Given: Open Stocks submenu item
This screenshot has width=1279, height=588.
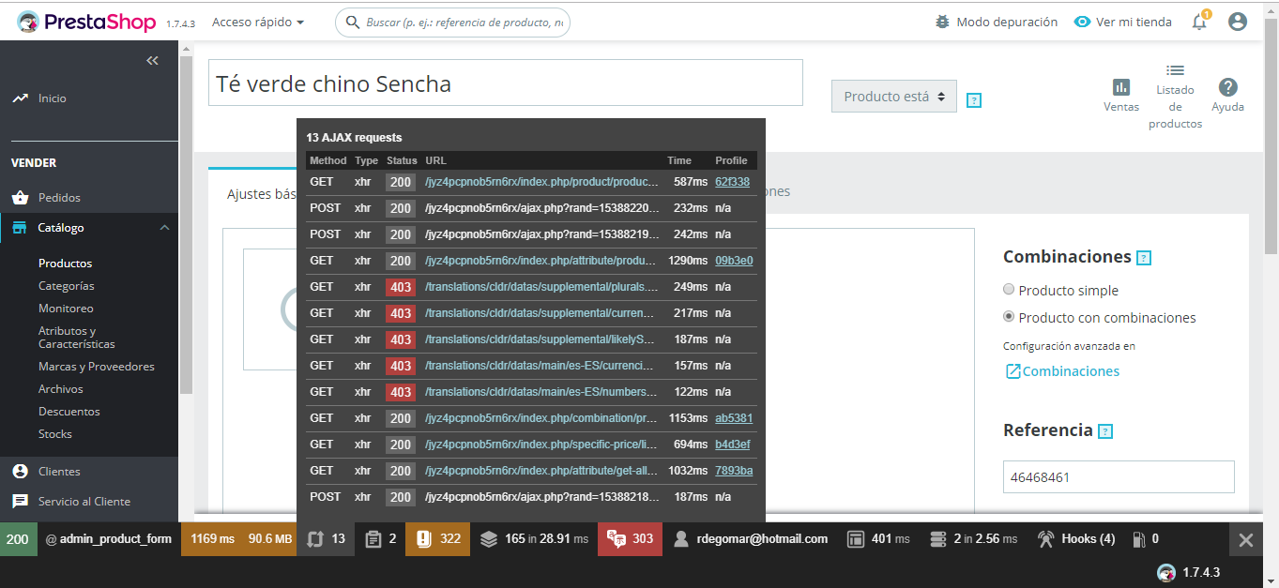Looking at the screenshot, I should click(55, 434).
